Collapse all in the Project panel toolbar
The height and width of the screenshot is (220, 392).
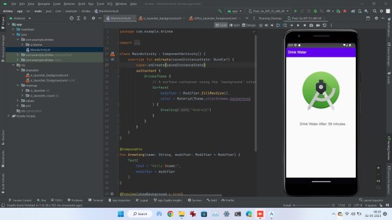(x=85, y=18)
